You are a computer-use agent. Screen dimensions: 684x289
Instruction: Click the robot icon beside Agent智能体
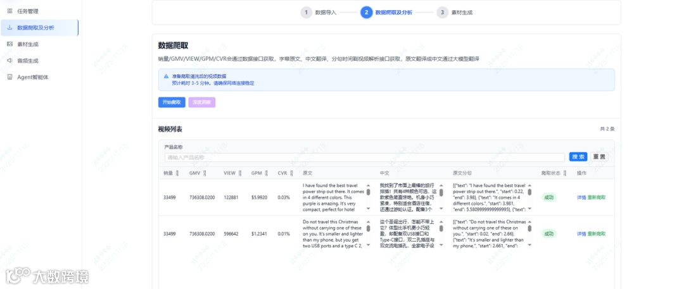point(9,77)
